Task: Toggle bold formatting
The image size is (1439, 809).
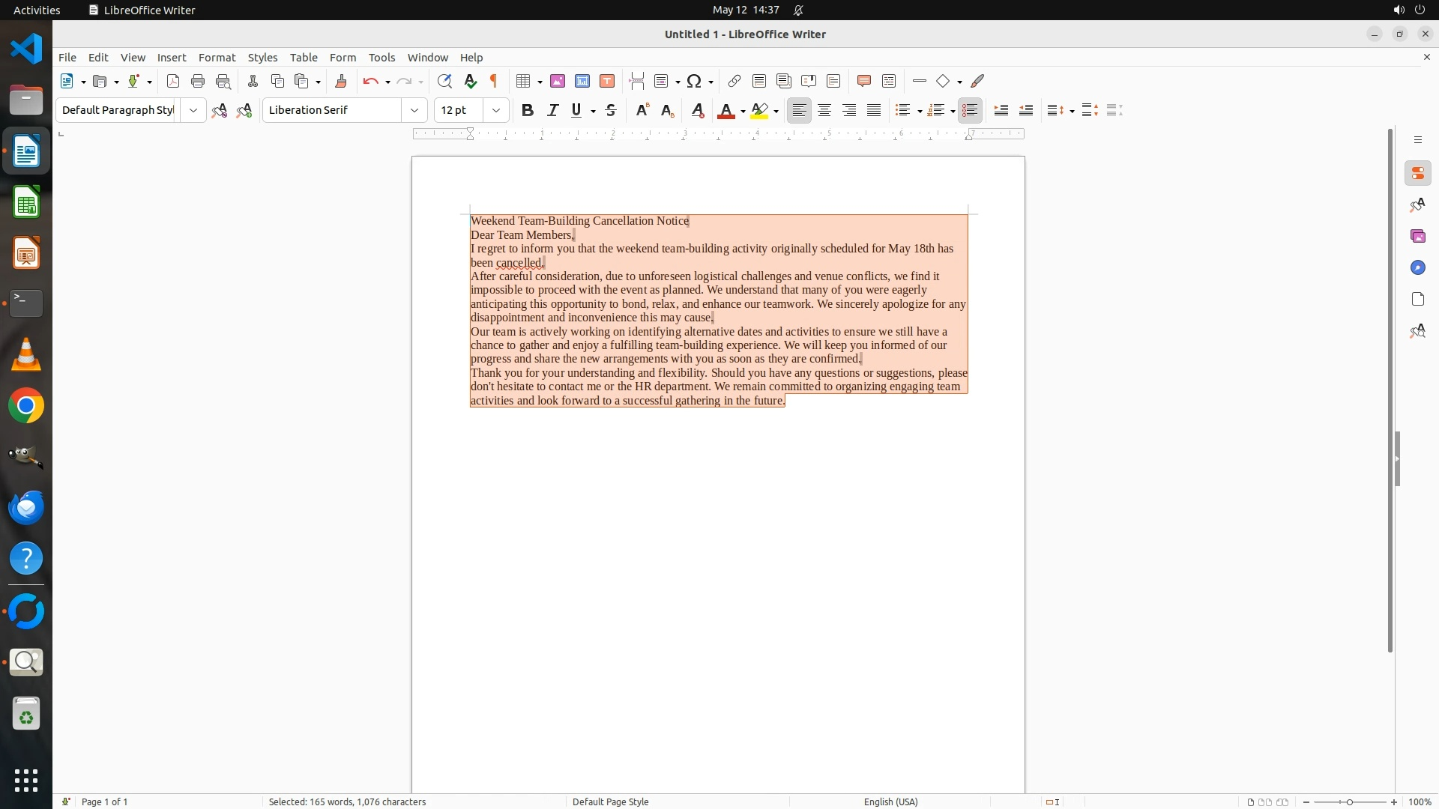Action: click(528, 110)
